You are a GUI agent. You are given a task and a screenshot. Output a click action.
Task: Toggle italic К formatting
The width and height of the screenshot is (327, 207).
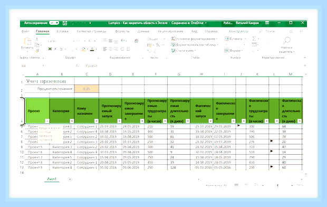[55, 49]
